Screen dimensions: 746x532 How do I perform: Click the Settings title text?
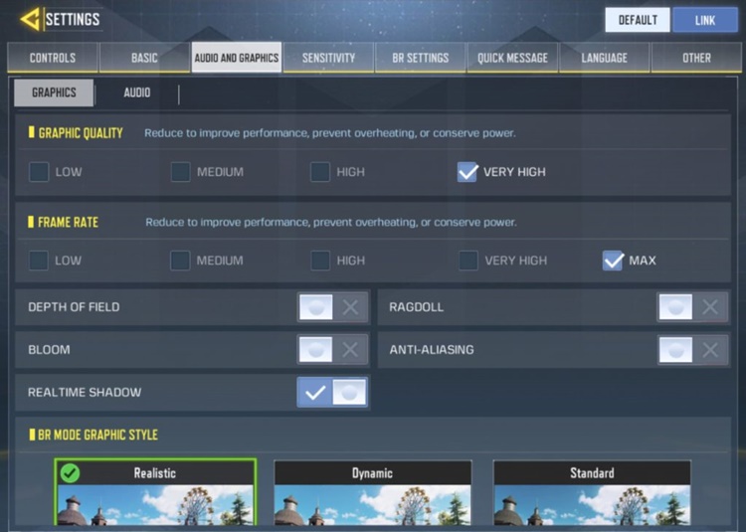[73, 19]
